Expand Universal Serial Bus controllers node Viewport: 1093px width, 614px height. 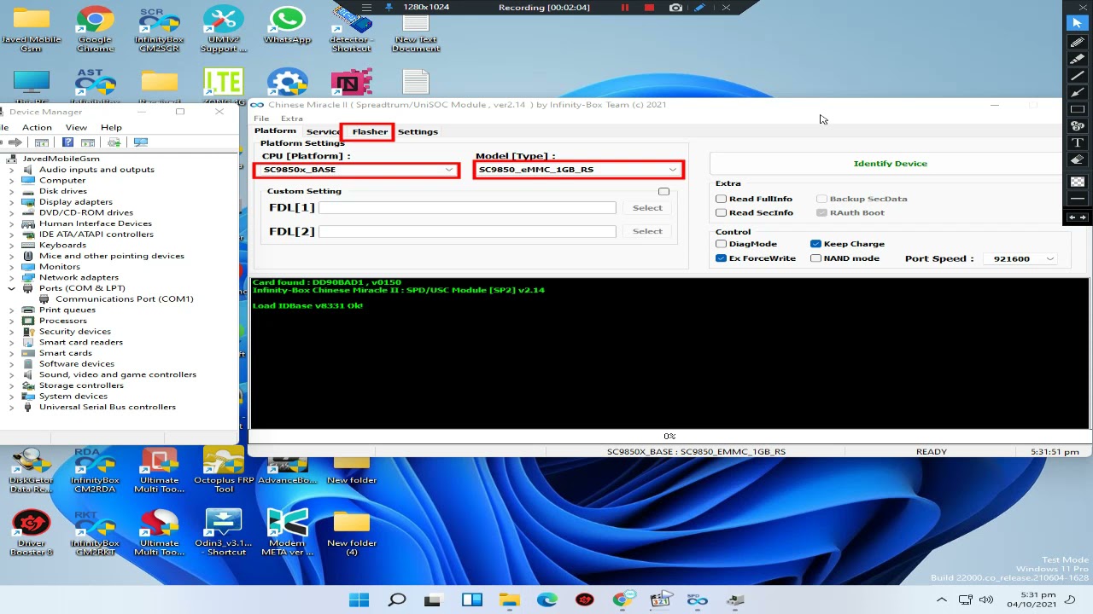pos(12,407)
